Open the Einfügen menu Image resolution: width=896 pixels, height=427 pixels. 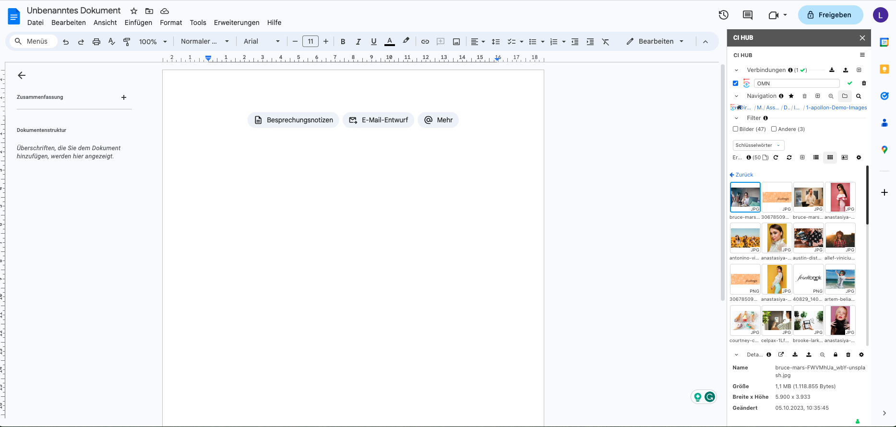[x=138, y=23]
